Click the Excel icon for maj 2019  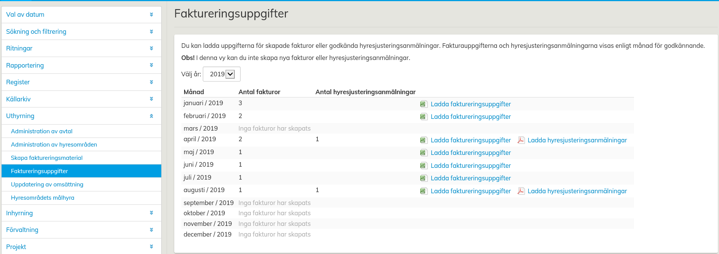[x=424, y=153]
